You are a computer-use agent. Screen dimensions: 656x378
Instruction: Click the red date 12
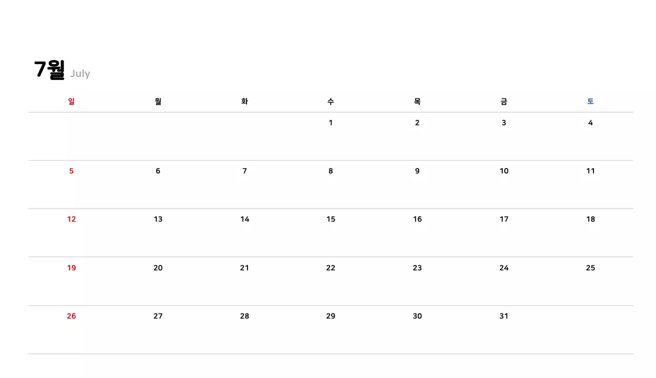(71, 219)
